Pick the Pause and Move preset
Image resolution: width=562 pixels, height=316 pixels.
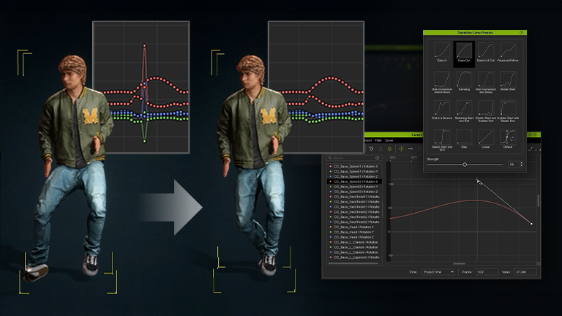pos(508,50)
